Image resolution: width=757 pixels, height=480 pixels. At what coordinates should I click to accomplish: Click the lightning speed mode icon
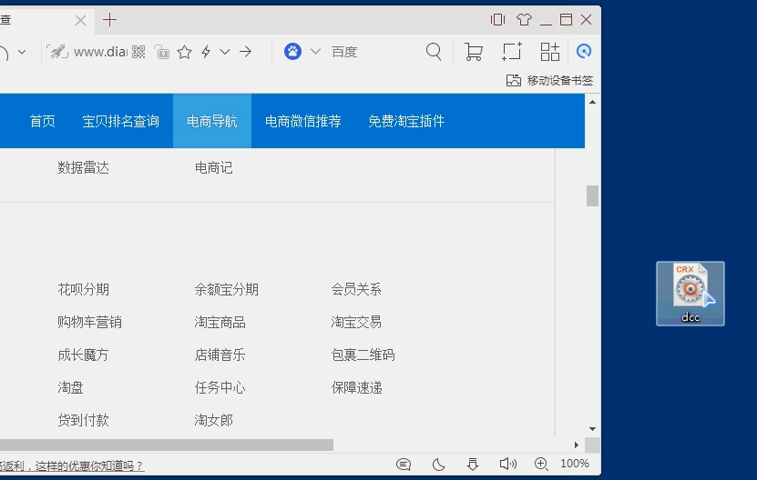pyautogui.click(x=206, y=52)
